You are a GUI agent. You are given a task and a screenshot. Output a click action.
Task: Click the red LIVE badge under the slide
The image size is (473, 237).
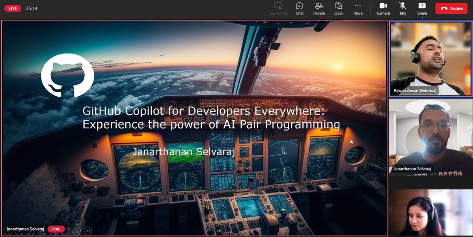click(x=56, y=229)
